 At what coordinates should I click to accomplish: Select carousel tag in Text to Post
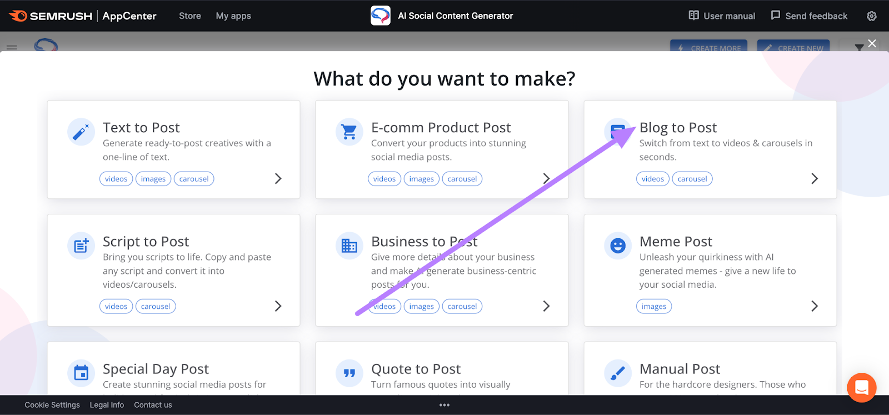pyautogui.click(x=194, y=179)
